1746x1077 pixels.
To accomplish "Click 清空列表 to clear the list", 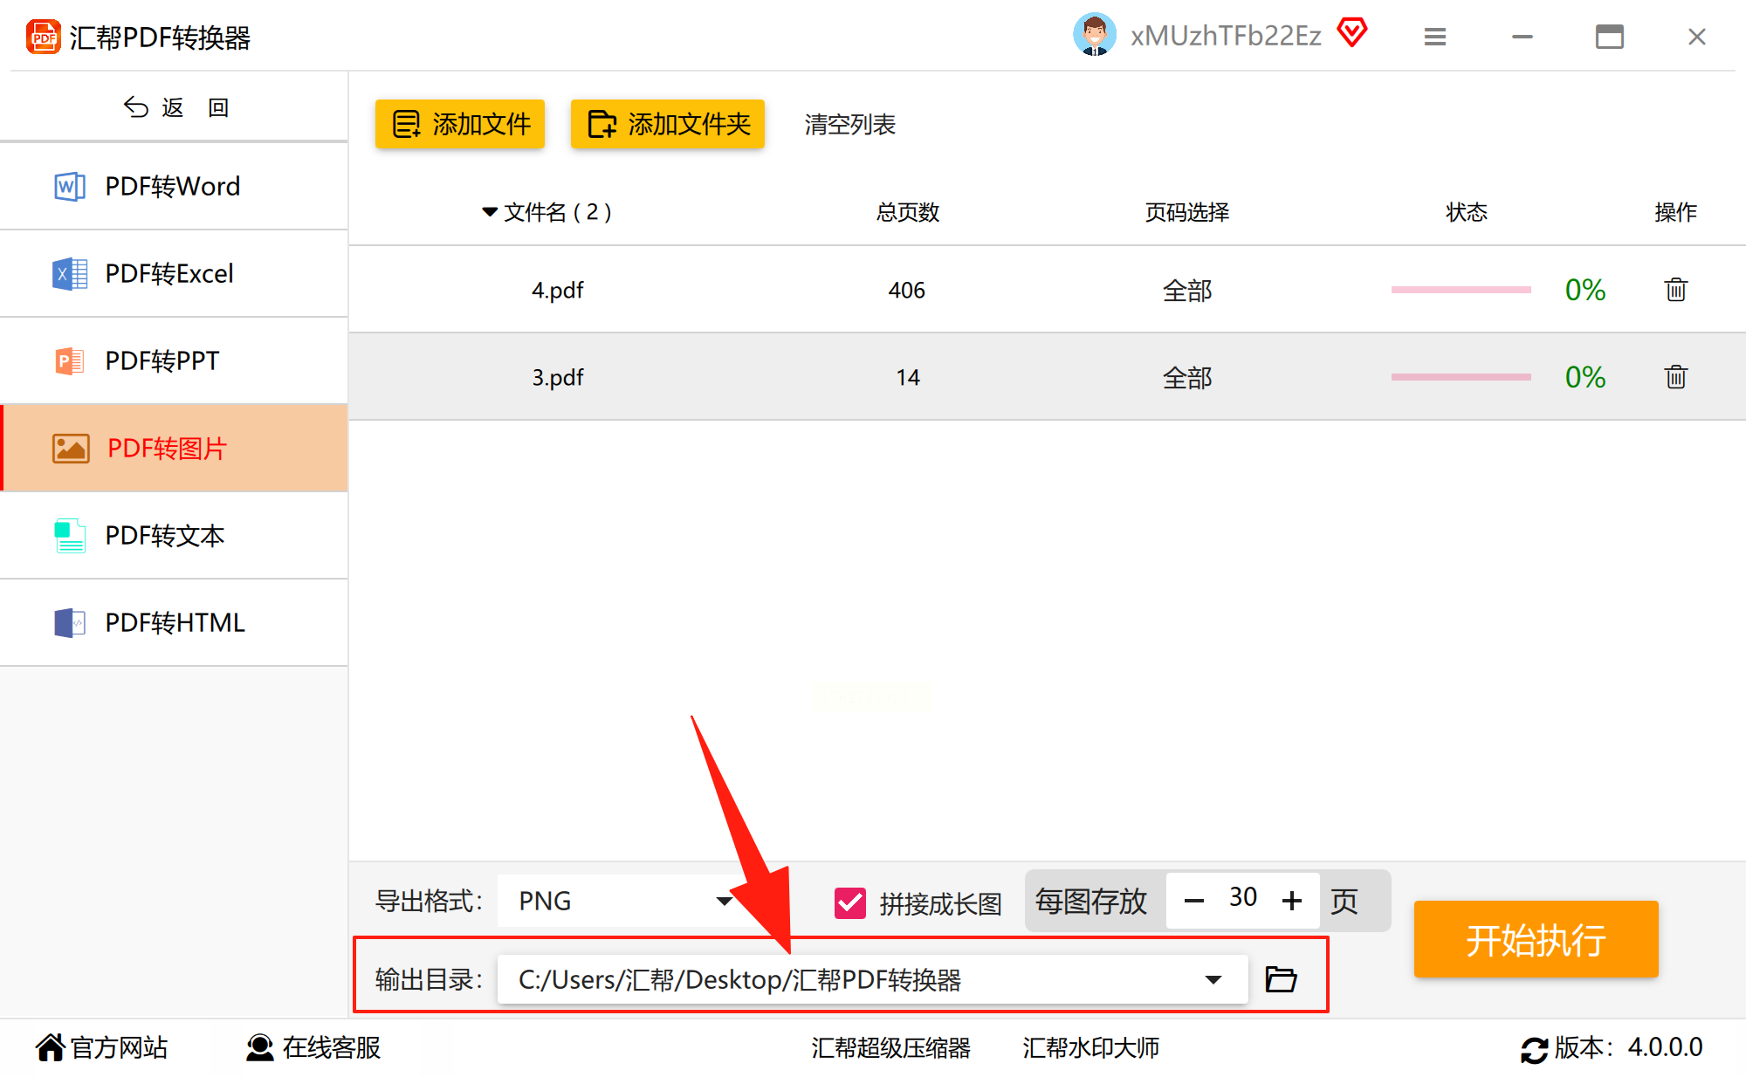I will (849, 125).
